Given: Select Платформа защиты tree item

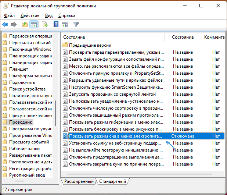Looking at the screenshot, I should click(x=31, y=76).
